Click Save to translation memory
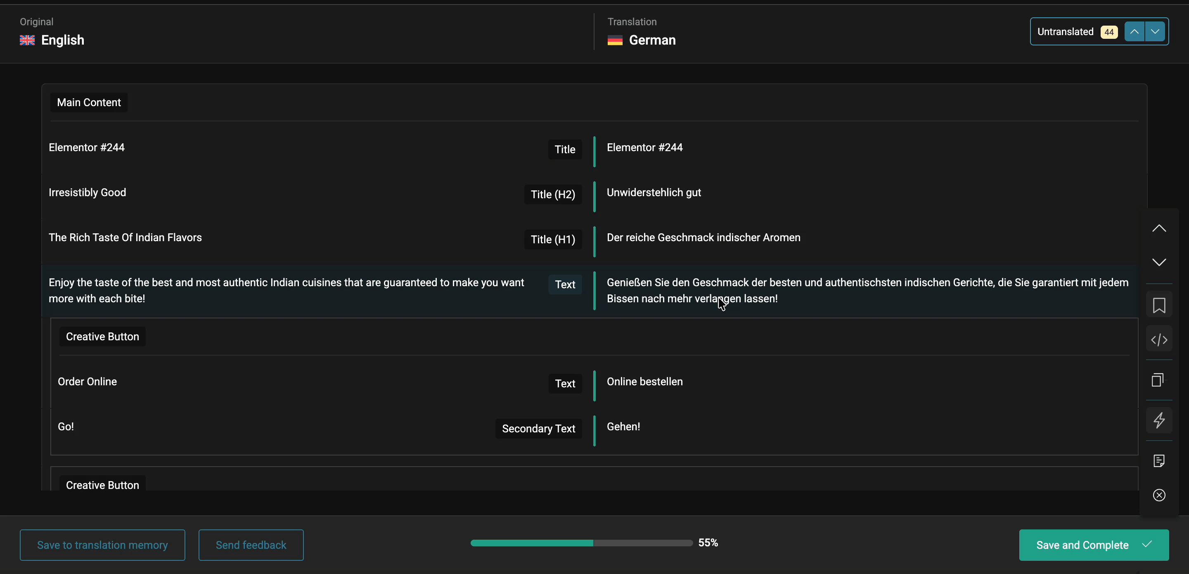Viewport: 1189px width, 574px height. coord(102,545)
